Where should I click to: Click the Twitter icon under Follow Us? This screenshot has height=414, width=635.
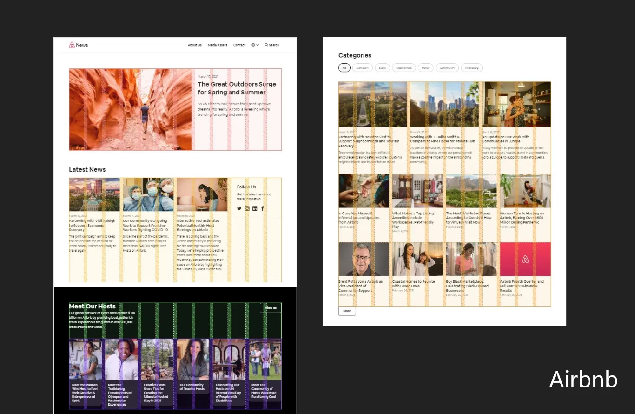[x=239, y=208]
